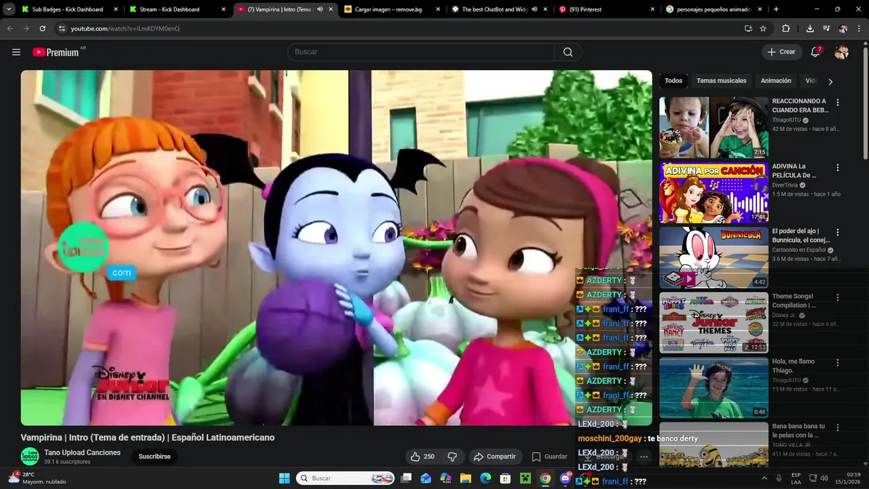This screenshot has height=489, width=869.
Task: Install or cast page icon in address bar
Action: 748,29
